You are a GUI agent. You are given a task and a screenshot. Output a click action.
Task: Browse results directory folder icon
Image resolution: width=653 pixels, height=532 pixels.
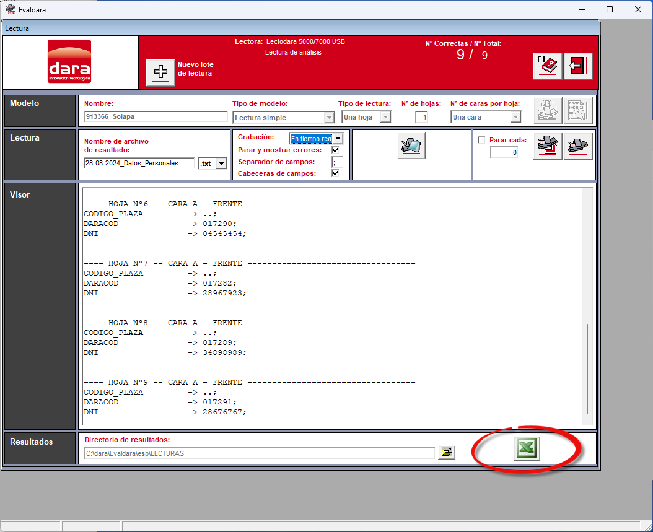(x=447, y=452)
